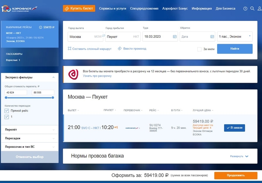Click minimum price slider handle
This screenshot has height=183, width=262.
[6, 98]
